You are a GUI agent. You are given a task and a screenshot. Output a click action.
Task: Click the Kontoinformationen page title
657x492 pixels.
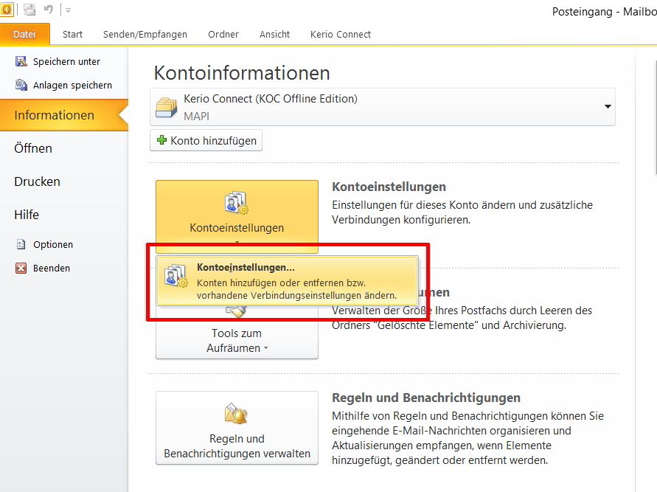click(x=242, y=73)
